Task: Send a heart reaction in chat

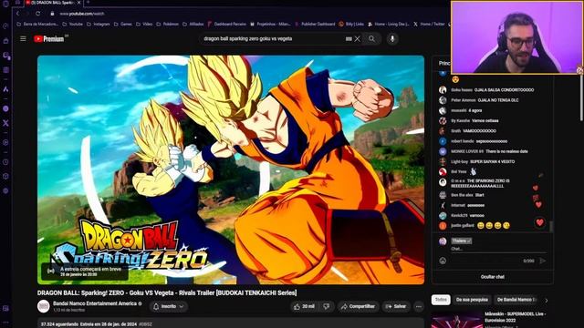Action: 539,222
